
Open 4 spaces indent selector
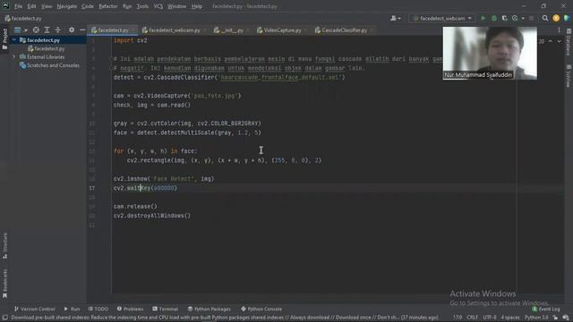click(x=510, y=318)
